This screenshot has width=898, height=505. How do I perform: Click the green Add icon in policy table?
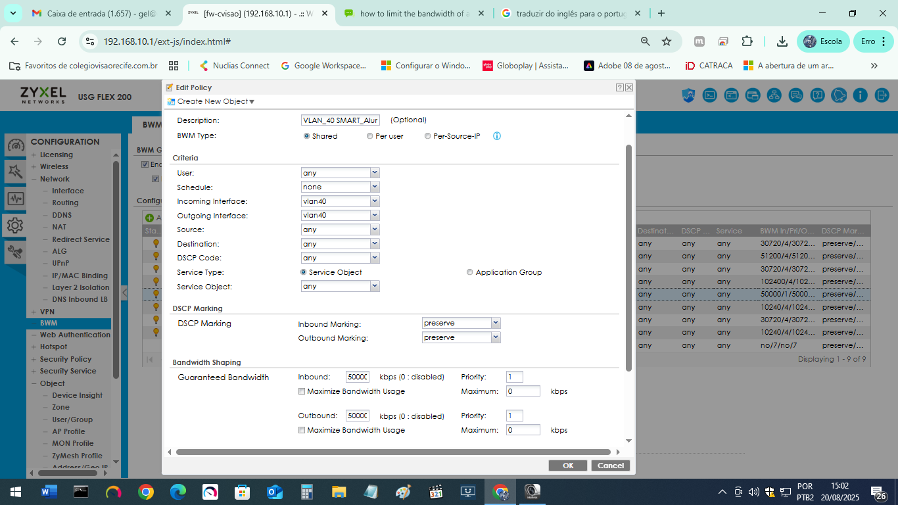(149, 218)
